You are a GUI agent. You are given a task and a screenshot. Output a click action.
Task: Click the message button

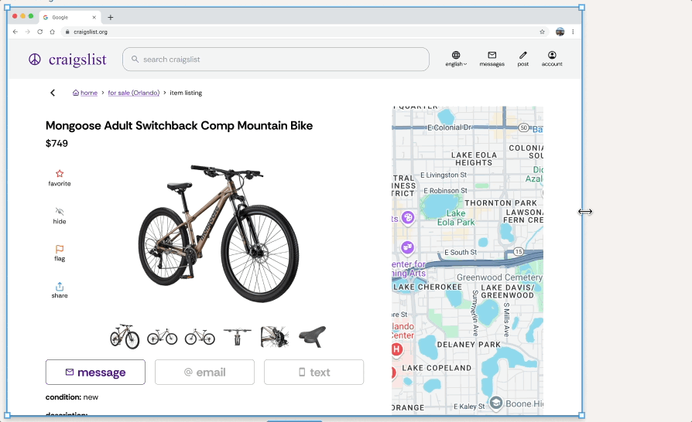coord(95,373)
